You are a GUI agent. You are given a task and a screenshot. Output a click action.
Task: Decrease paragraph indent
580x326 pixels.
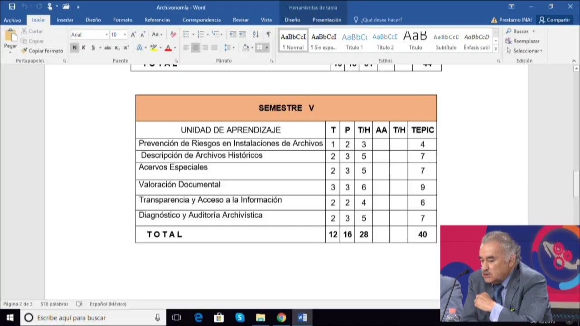pyautogui.click(x=232, y=34)
